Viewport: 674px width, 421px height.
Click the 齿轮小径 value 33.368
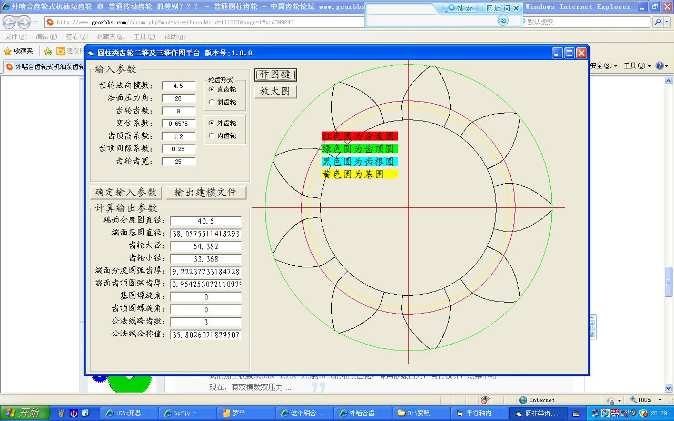tap(206, 259)
